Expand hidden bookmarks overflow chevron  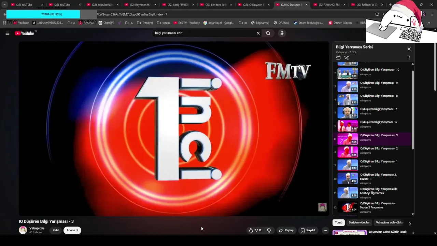click(x=429, y=23)
